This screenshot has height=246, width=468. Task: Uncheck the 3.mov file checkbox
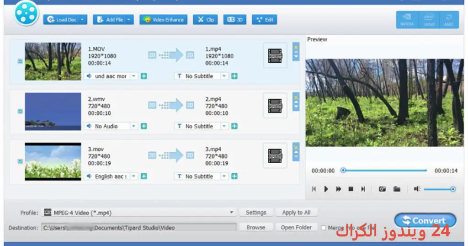click(x=20, y=161)
